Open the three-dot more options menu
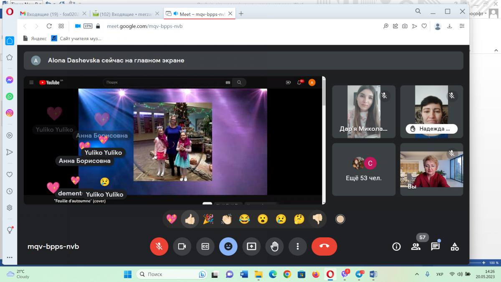This screenshot has width=501, height=282. click(297, 246)
